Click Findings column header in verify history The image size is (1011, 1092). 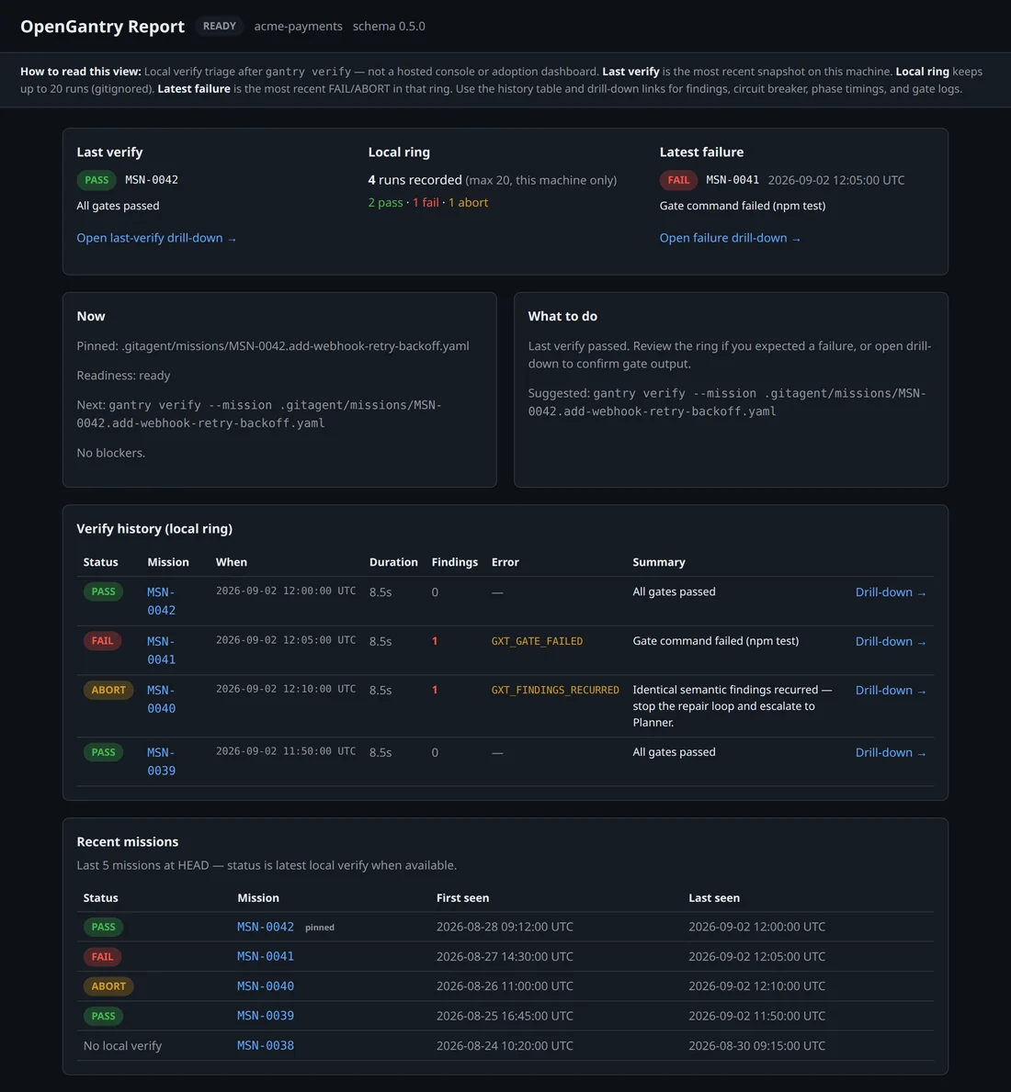454,562
